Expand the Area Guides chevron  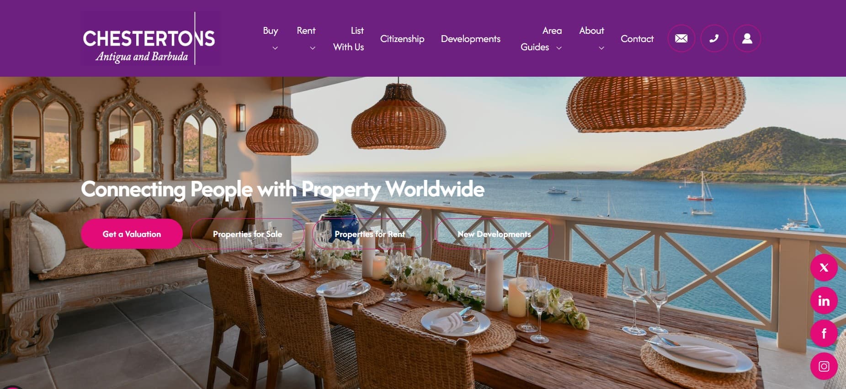click(x=559, y=48)
